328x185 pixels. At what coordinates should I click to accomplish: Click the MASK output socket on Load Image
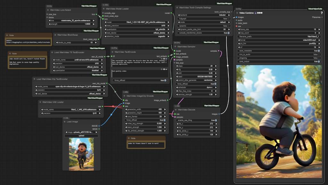[99, 129]
